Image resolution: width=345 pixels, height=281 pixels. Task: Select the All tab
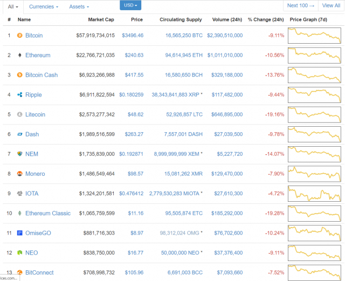13,6
